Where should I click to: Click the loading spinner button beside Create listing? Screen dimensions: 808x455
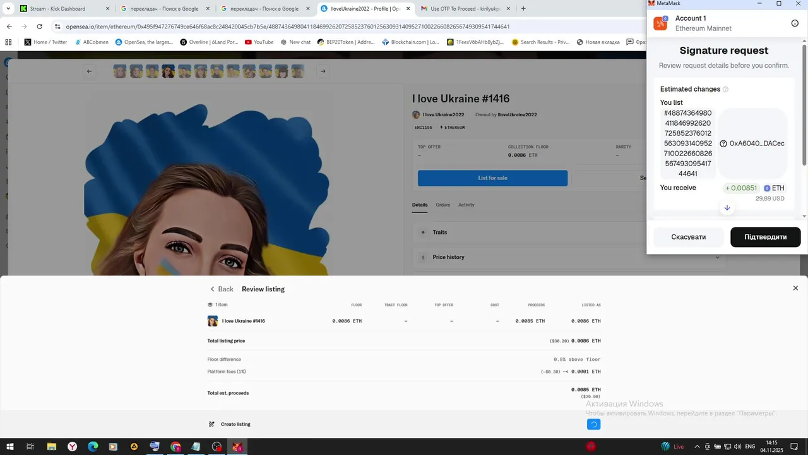[x=593, y=424]
